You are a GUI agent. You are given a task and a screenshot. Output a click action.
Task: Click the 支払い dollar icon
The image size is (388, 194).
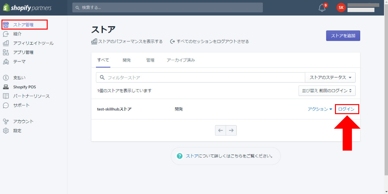click(6, 78)
